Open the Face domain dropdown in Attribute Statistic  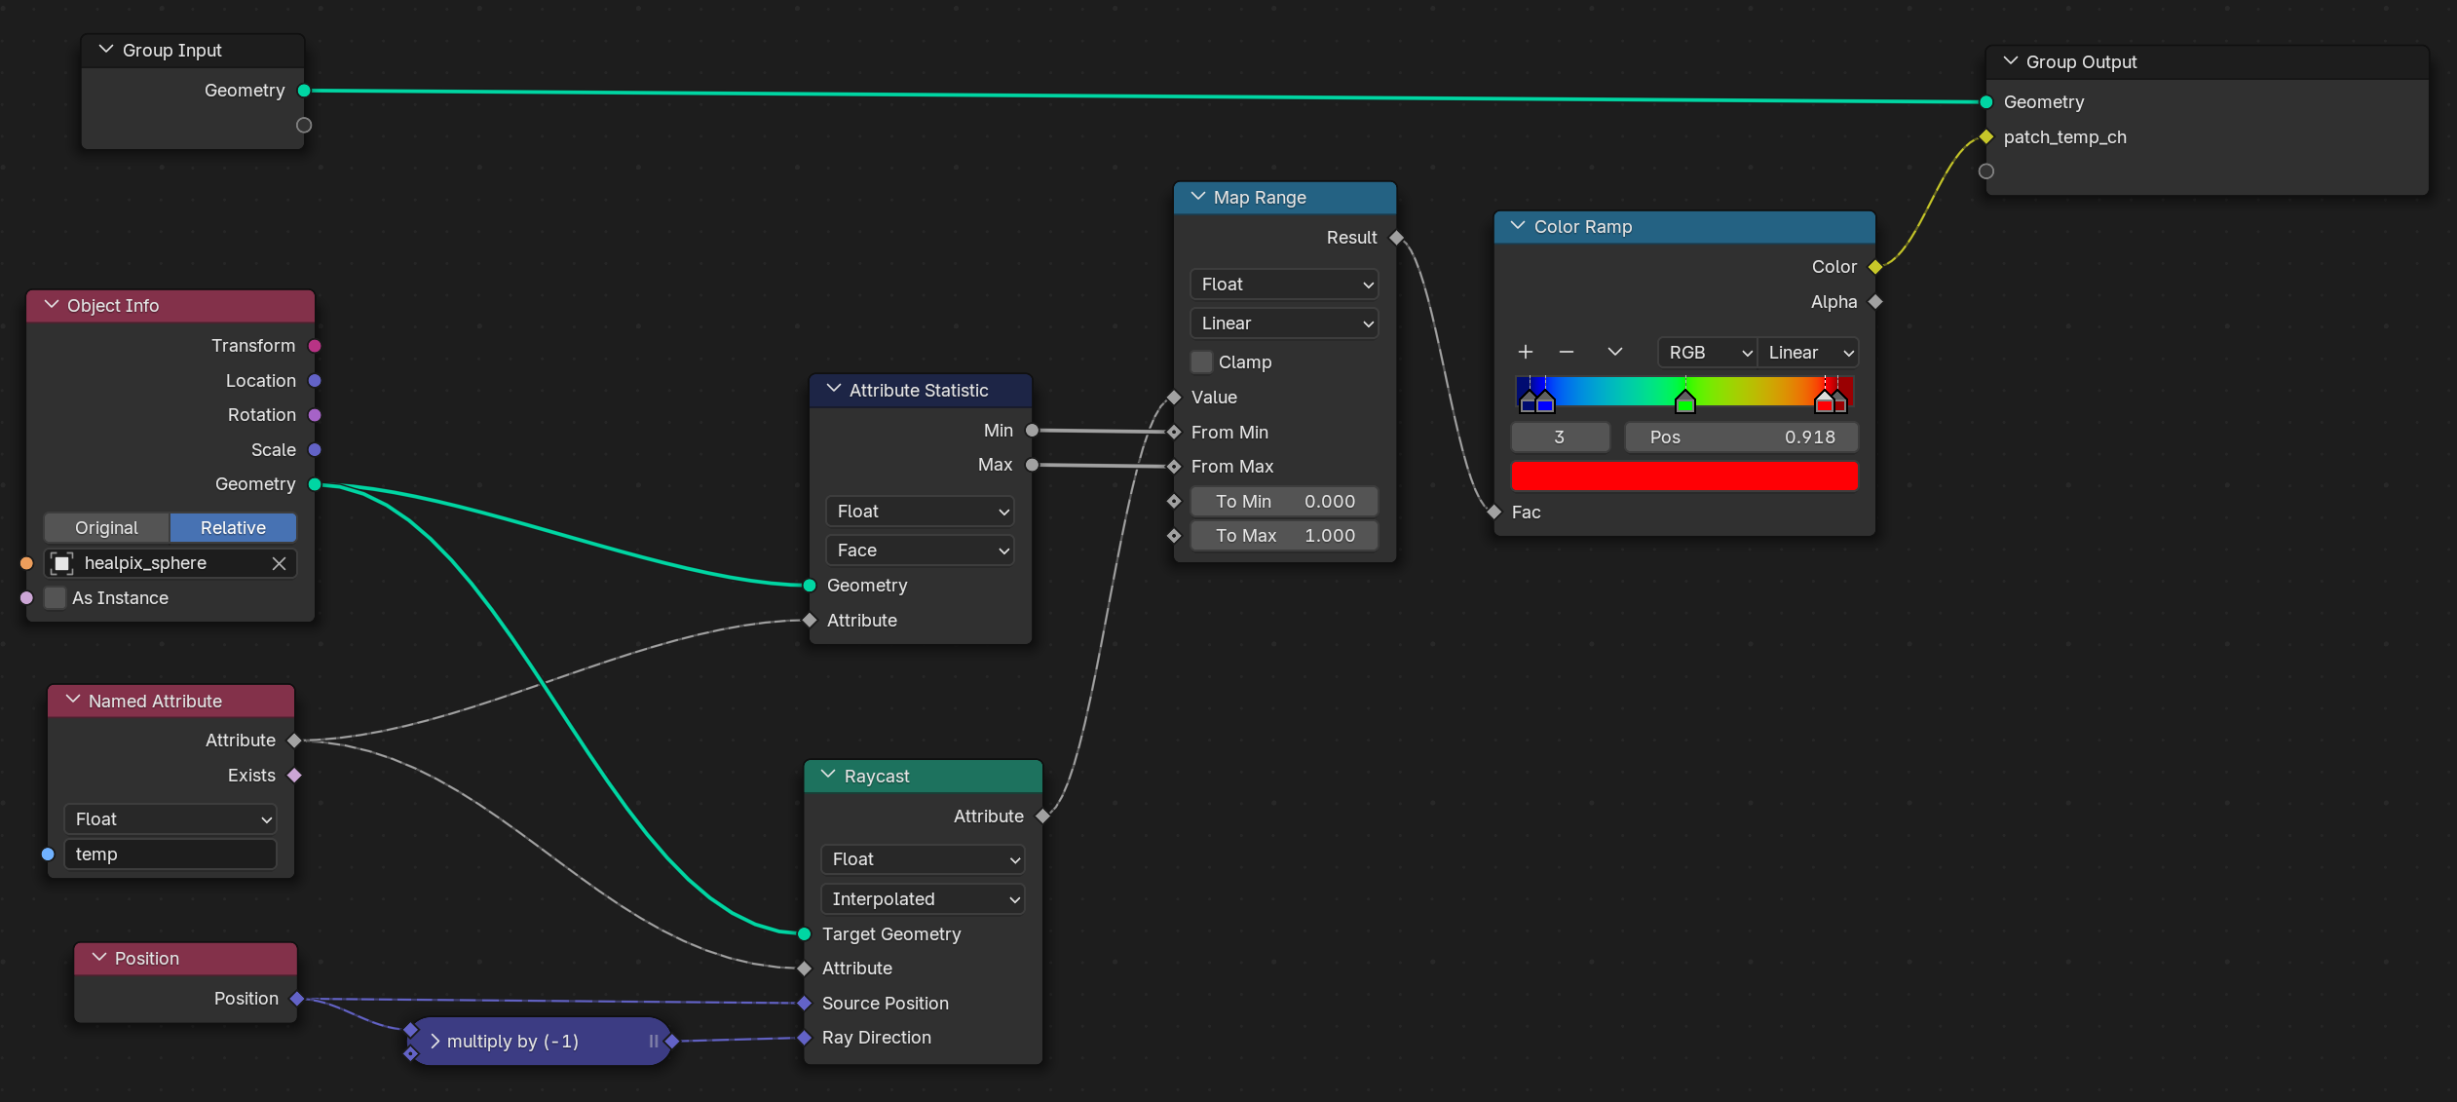(x=920, y=550)
